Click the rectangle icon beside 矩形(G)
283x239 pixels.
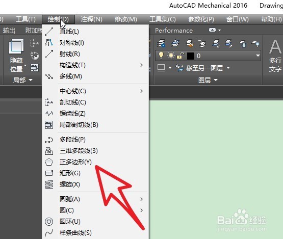[49, 173]
